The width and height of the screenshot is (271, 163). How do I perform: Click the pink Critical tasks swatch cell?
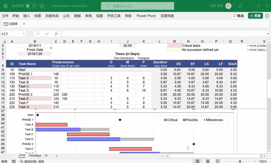coord(174,45)
